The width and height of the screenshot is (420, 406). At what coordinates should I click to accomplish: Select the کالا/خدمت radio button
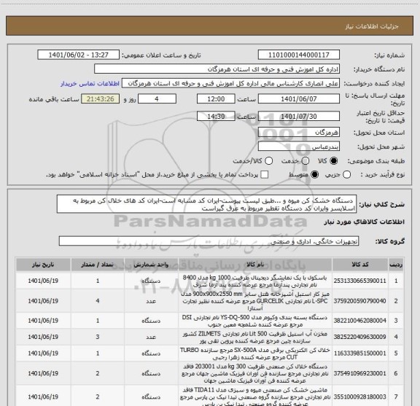click(x=268, y=161)
